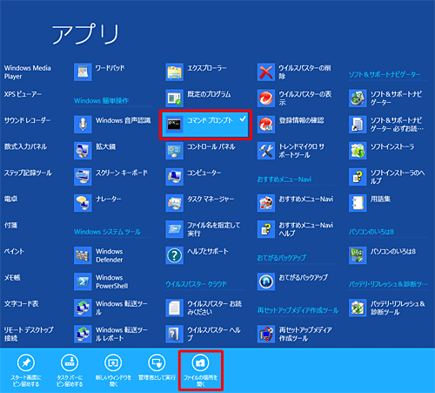
Task: Open ファイル名を指定して実行 icon
Action: click(175, 229)
